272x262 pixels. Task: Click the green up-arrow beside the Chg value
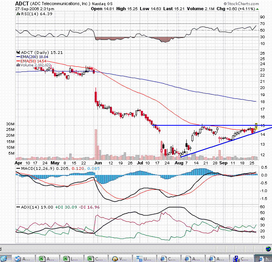pos(257,9)
